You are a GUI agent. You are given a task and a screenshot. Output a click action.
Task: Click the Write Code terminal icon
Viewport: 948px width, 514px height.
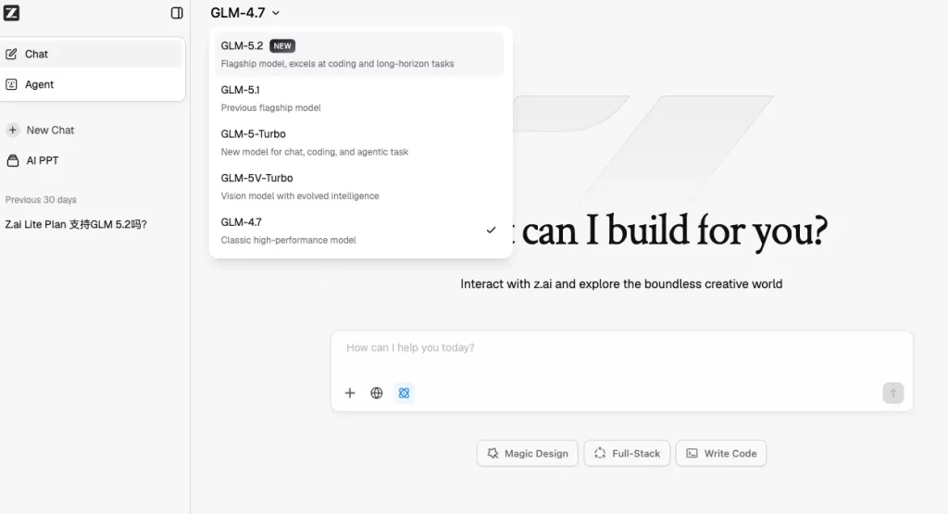[692, 453]
